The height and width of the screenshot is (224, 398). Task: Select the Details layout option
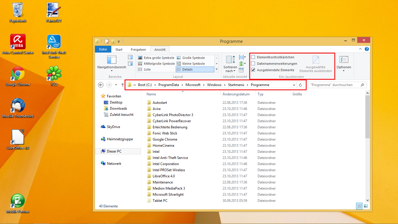click(x=195, y=69)
